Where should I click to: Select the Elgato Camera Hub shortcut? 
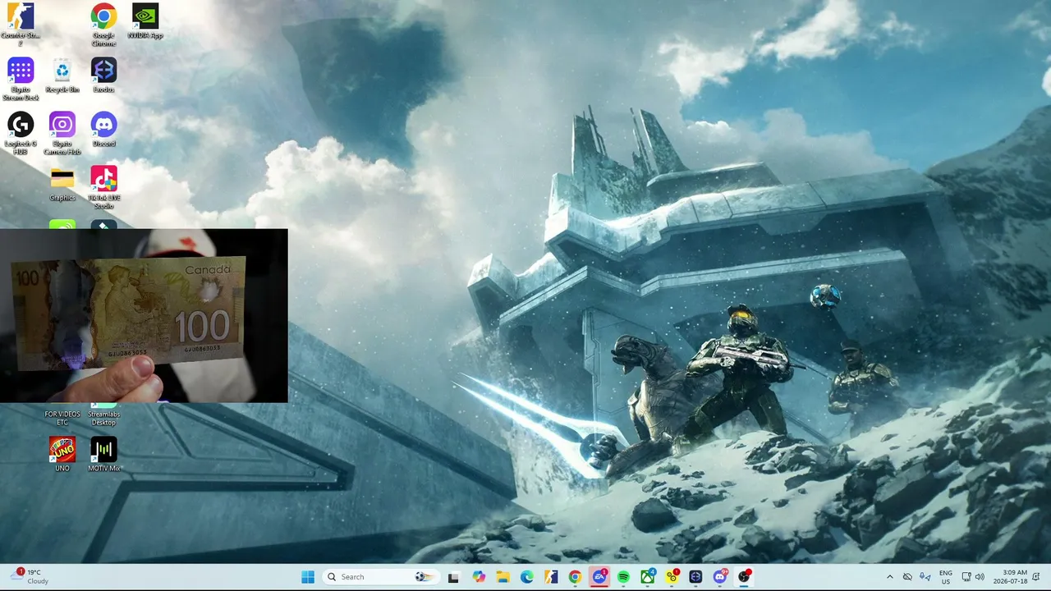[62, 133]
